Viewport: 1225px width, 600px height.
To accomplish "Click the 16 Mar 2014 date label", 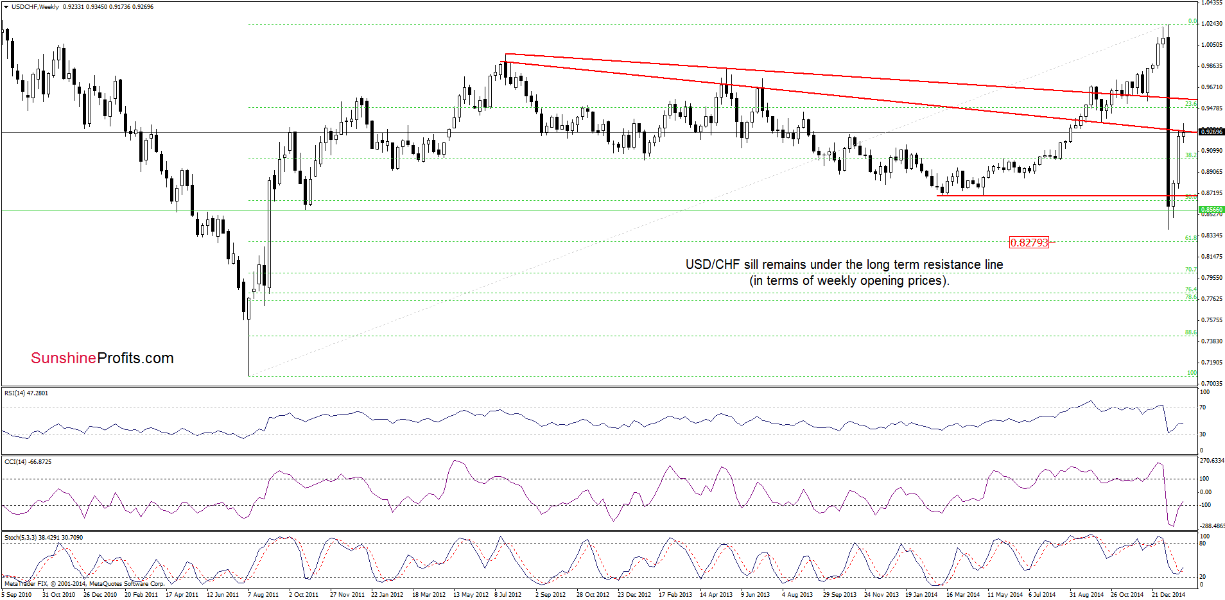I will [963, 595].
